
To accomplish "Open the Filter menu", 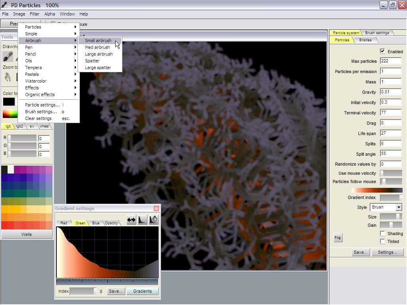I will 35,14.
